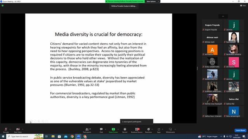This screenshot has height=139, width=248.
Task: Click the Reactions smiley icon
Action: coord(148,129)
